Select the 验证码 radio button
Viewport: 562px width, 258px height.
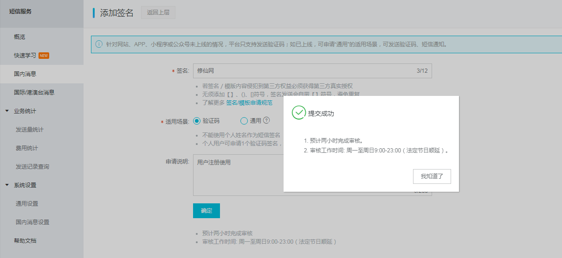pyautogui.click(x=196, y=121)
